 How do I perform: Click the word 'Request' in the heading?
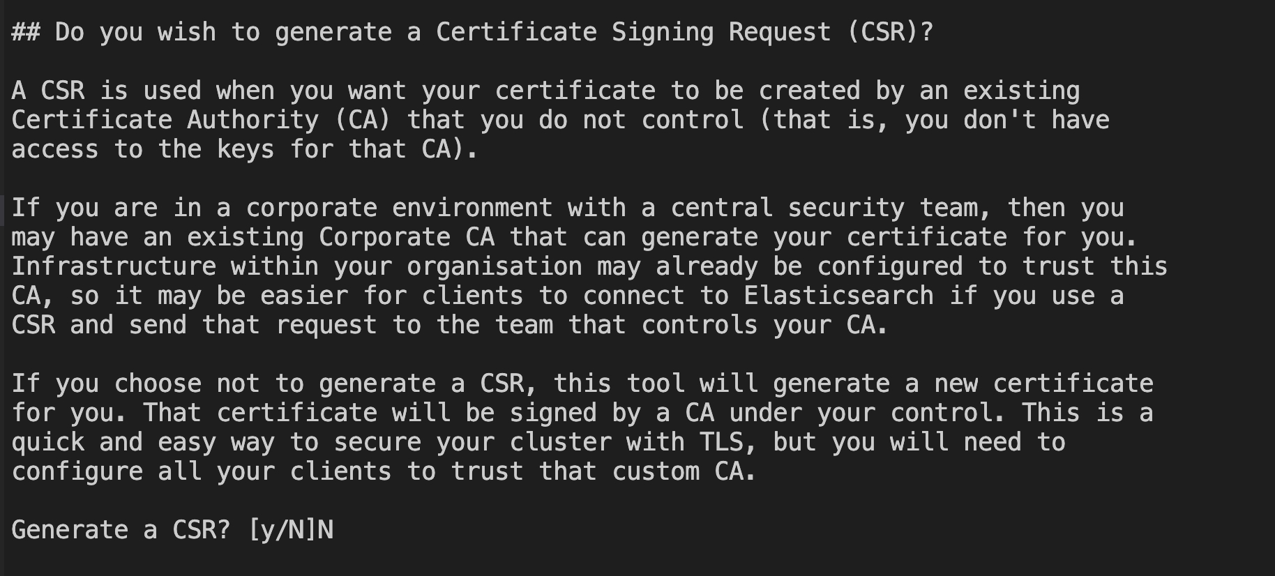(x=780, y=32)
